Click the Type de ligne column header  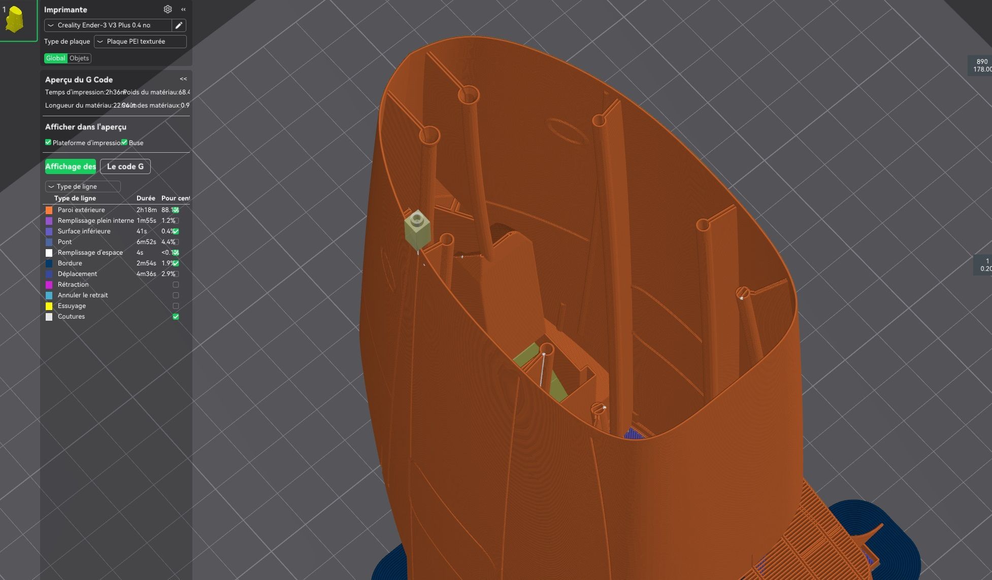pyautogui.click(x=75, y=198)
